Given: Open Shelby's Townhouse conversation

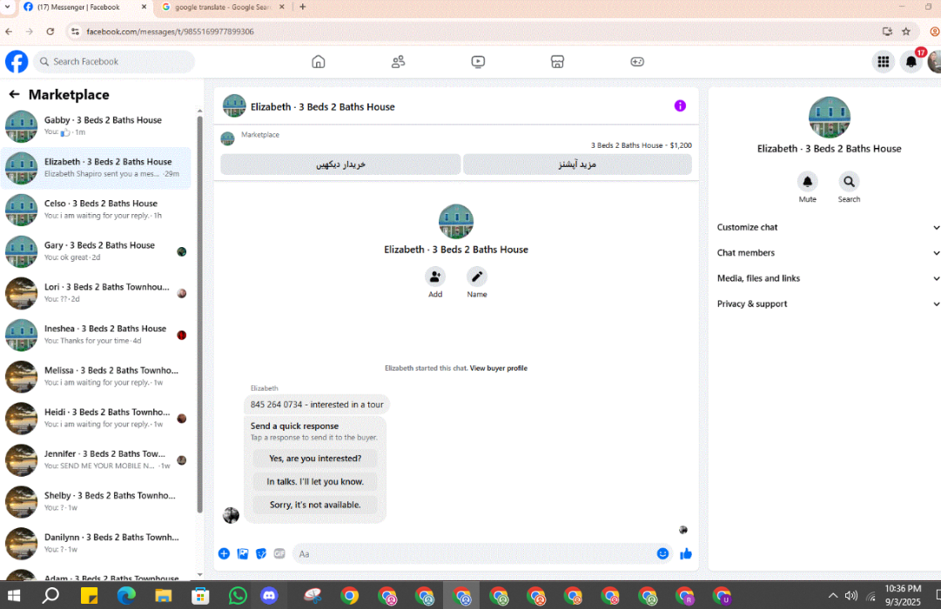Looking at the screenshot, I should (97, 502).
